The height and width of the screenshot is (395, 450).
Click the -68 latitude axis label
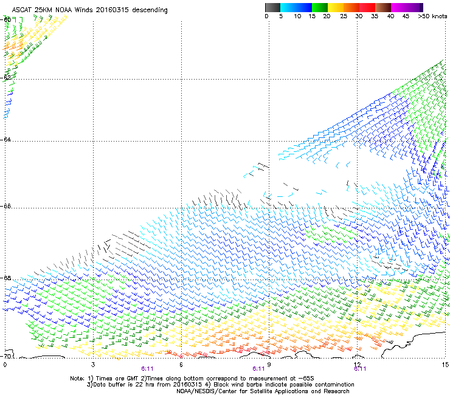(x=5, y=278)
